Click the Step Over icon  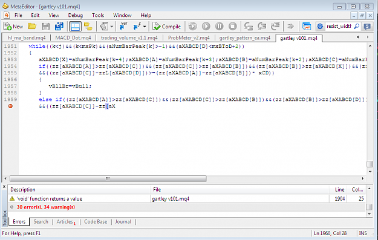(261, 27)
